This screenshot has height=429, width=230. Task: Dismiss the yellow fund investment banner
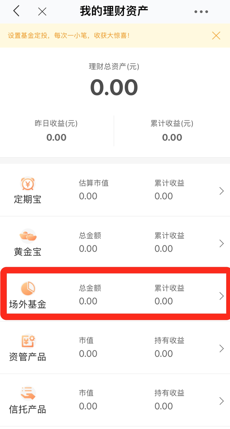pyautogui.click(x=216, y=36)
